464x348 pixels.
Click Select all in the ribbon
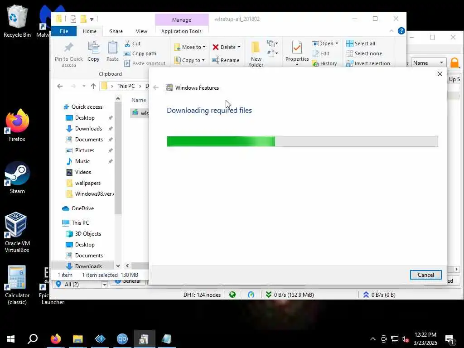click(361, 43)
